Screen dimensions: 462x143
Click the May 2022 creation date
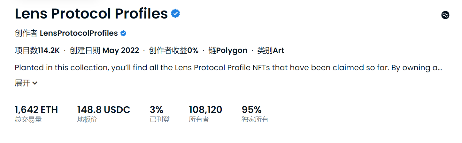tap(120, 50)
